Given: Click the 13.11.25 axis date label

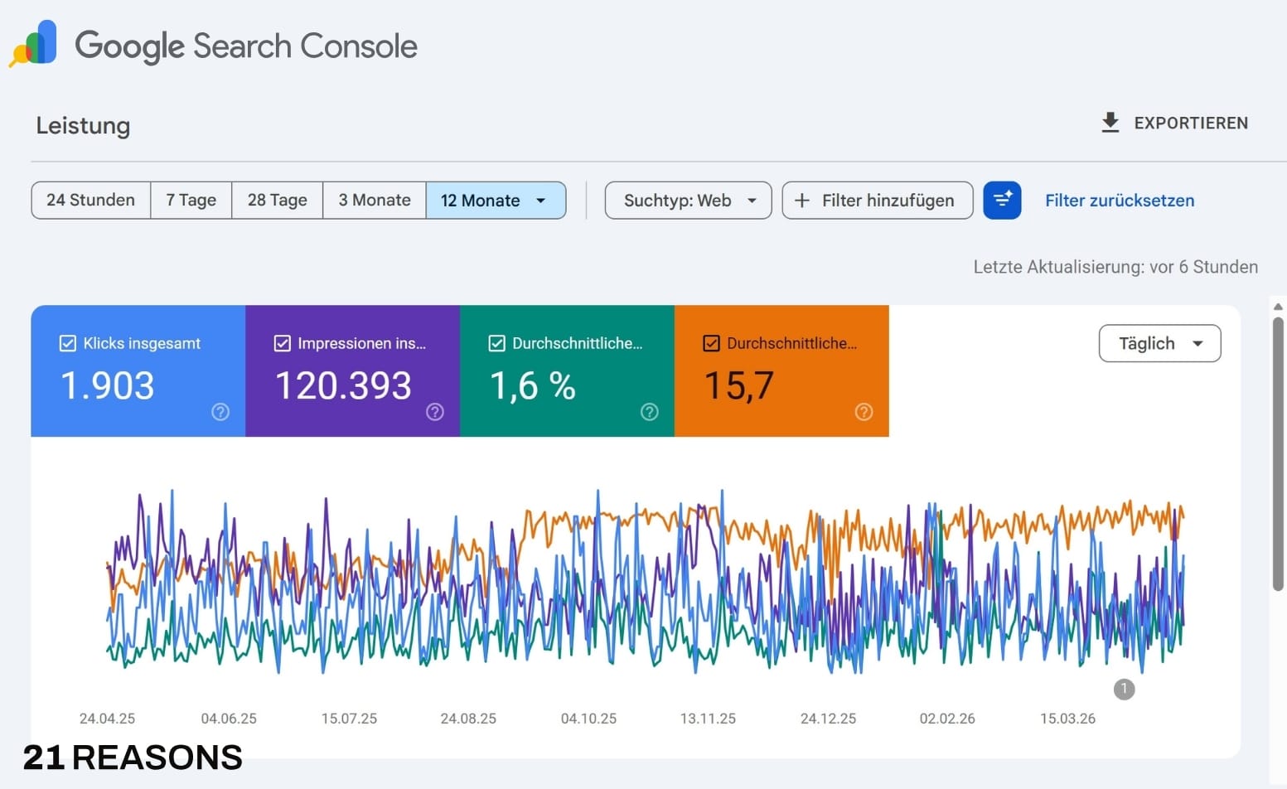Looking at the screenshot, I should pyautogui.click(x=708, y=719).
